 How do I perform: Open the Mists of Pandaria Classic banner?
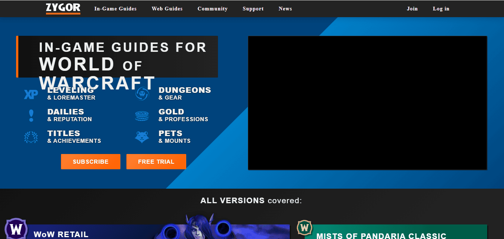pos(396,232)
